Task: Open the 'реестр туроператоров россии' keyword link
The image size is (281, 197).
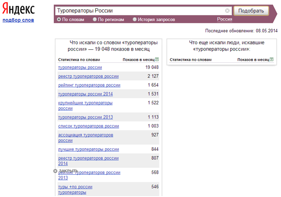Action: pos(88,76)
